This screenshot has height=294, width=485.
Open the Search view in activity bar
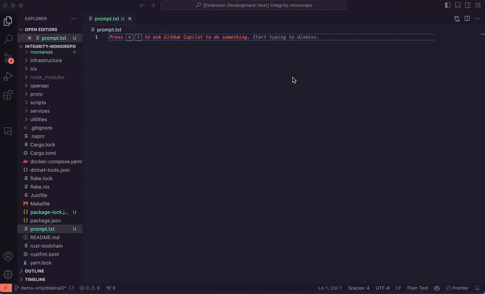pyautogui.click(x=8, y=39)
